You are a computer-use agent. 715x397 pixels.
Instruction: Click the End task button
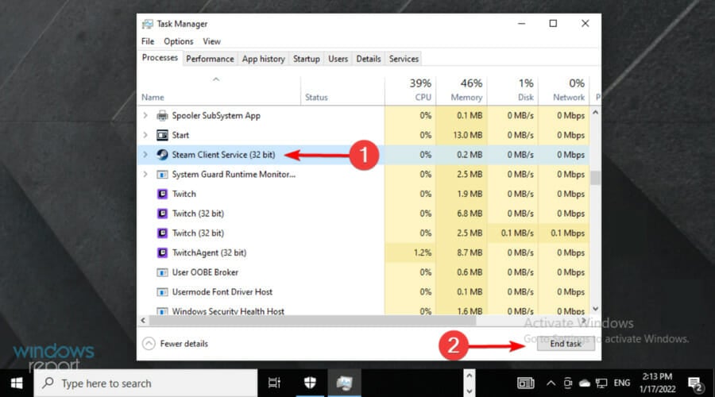(x=566, y=344)
